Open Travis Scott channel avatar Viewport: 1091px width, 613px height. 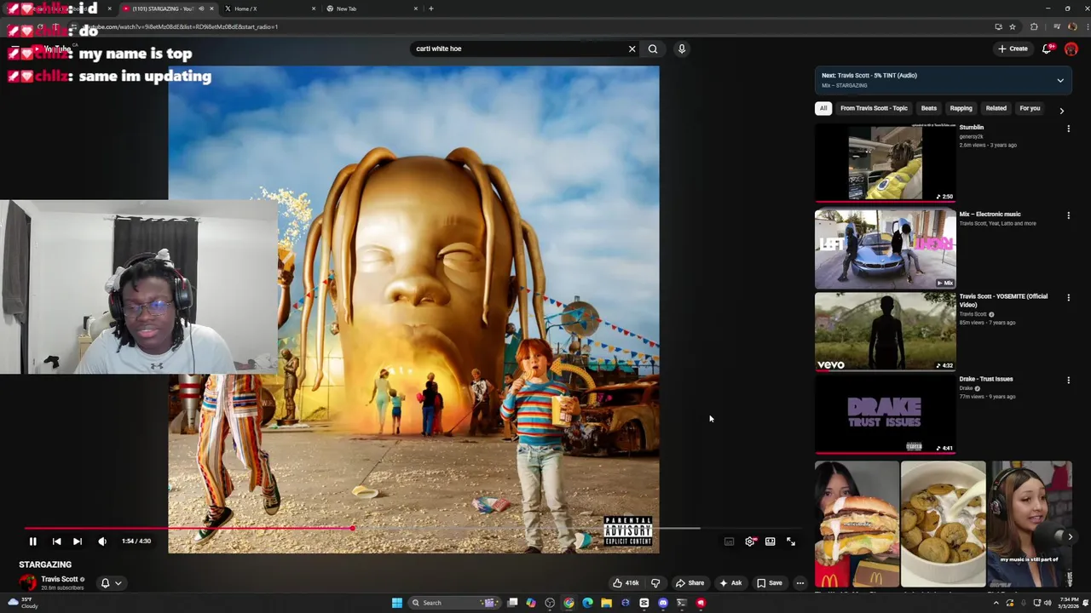point(28,582)
